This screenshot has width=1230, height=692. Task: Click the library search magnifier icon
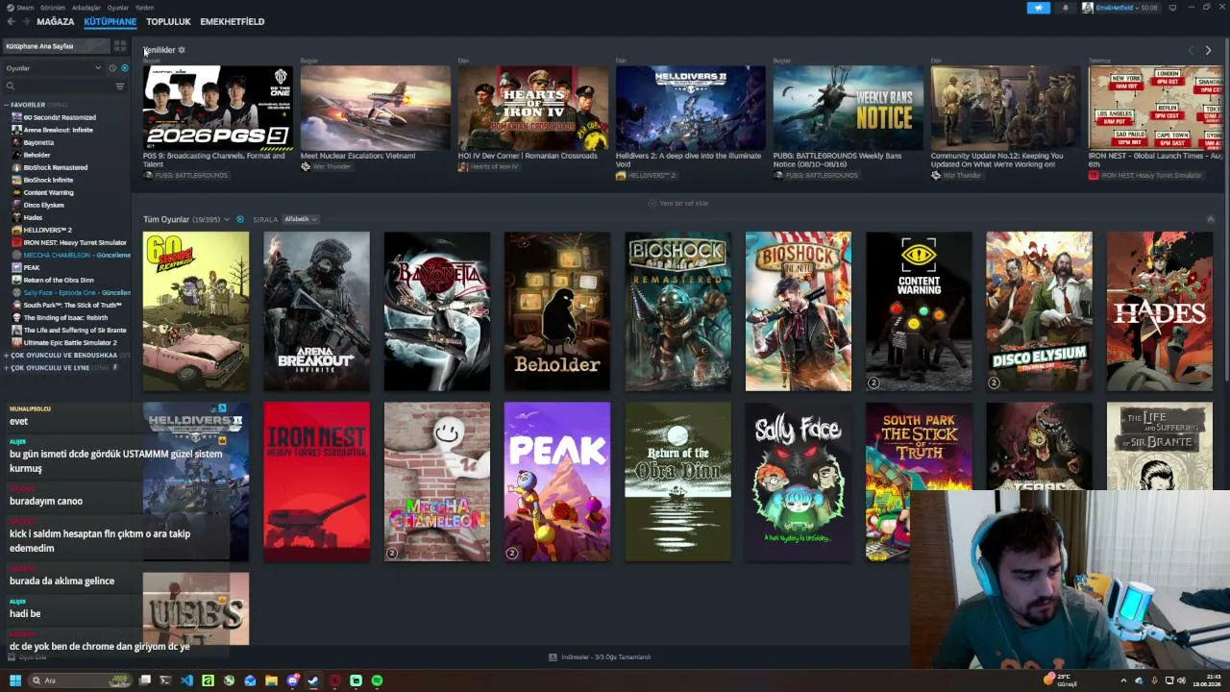(x=11, y=86)
